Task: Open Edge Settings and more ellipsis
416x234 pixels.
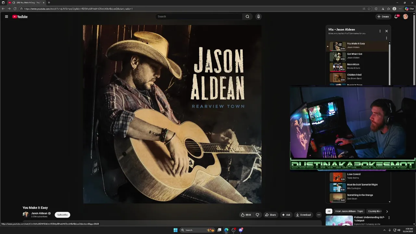Action: (400, 9)
